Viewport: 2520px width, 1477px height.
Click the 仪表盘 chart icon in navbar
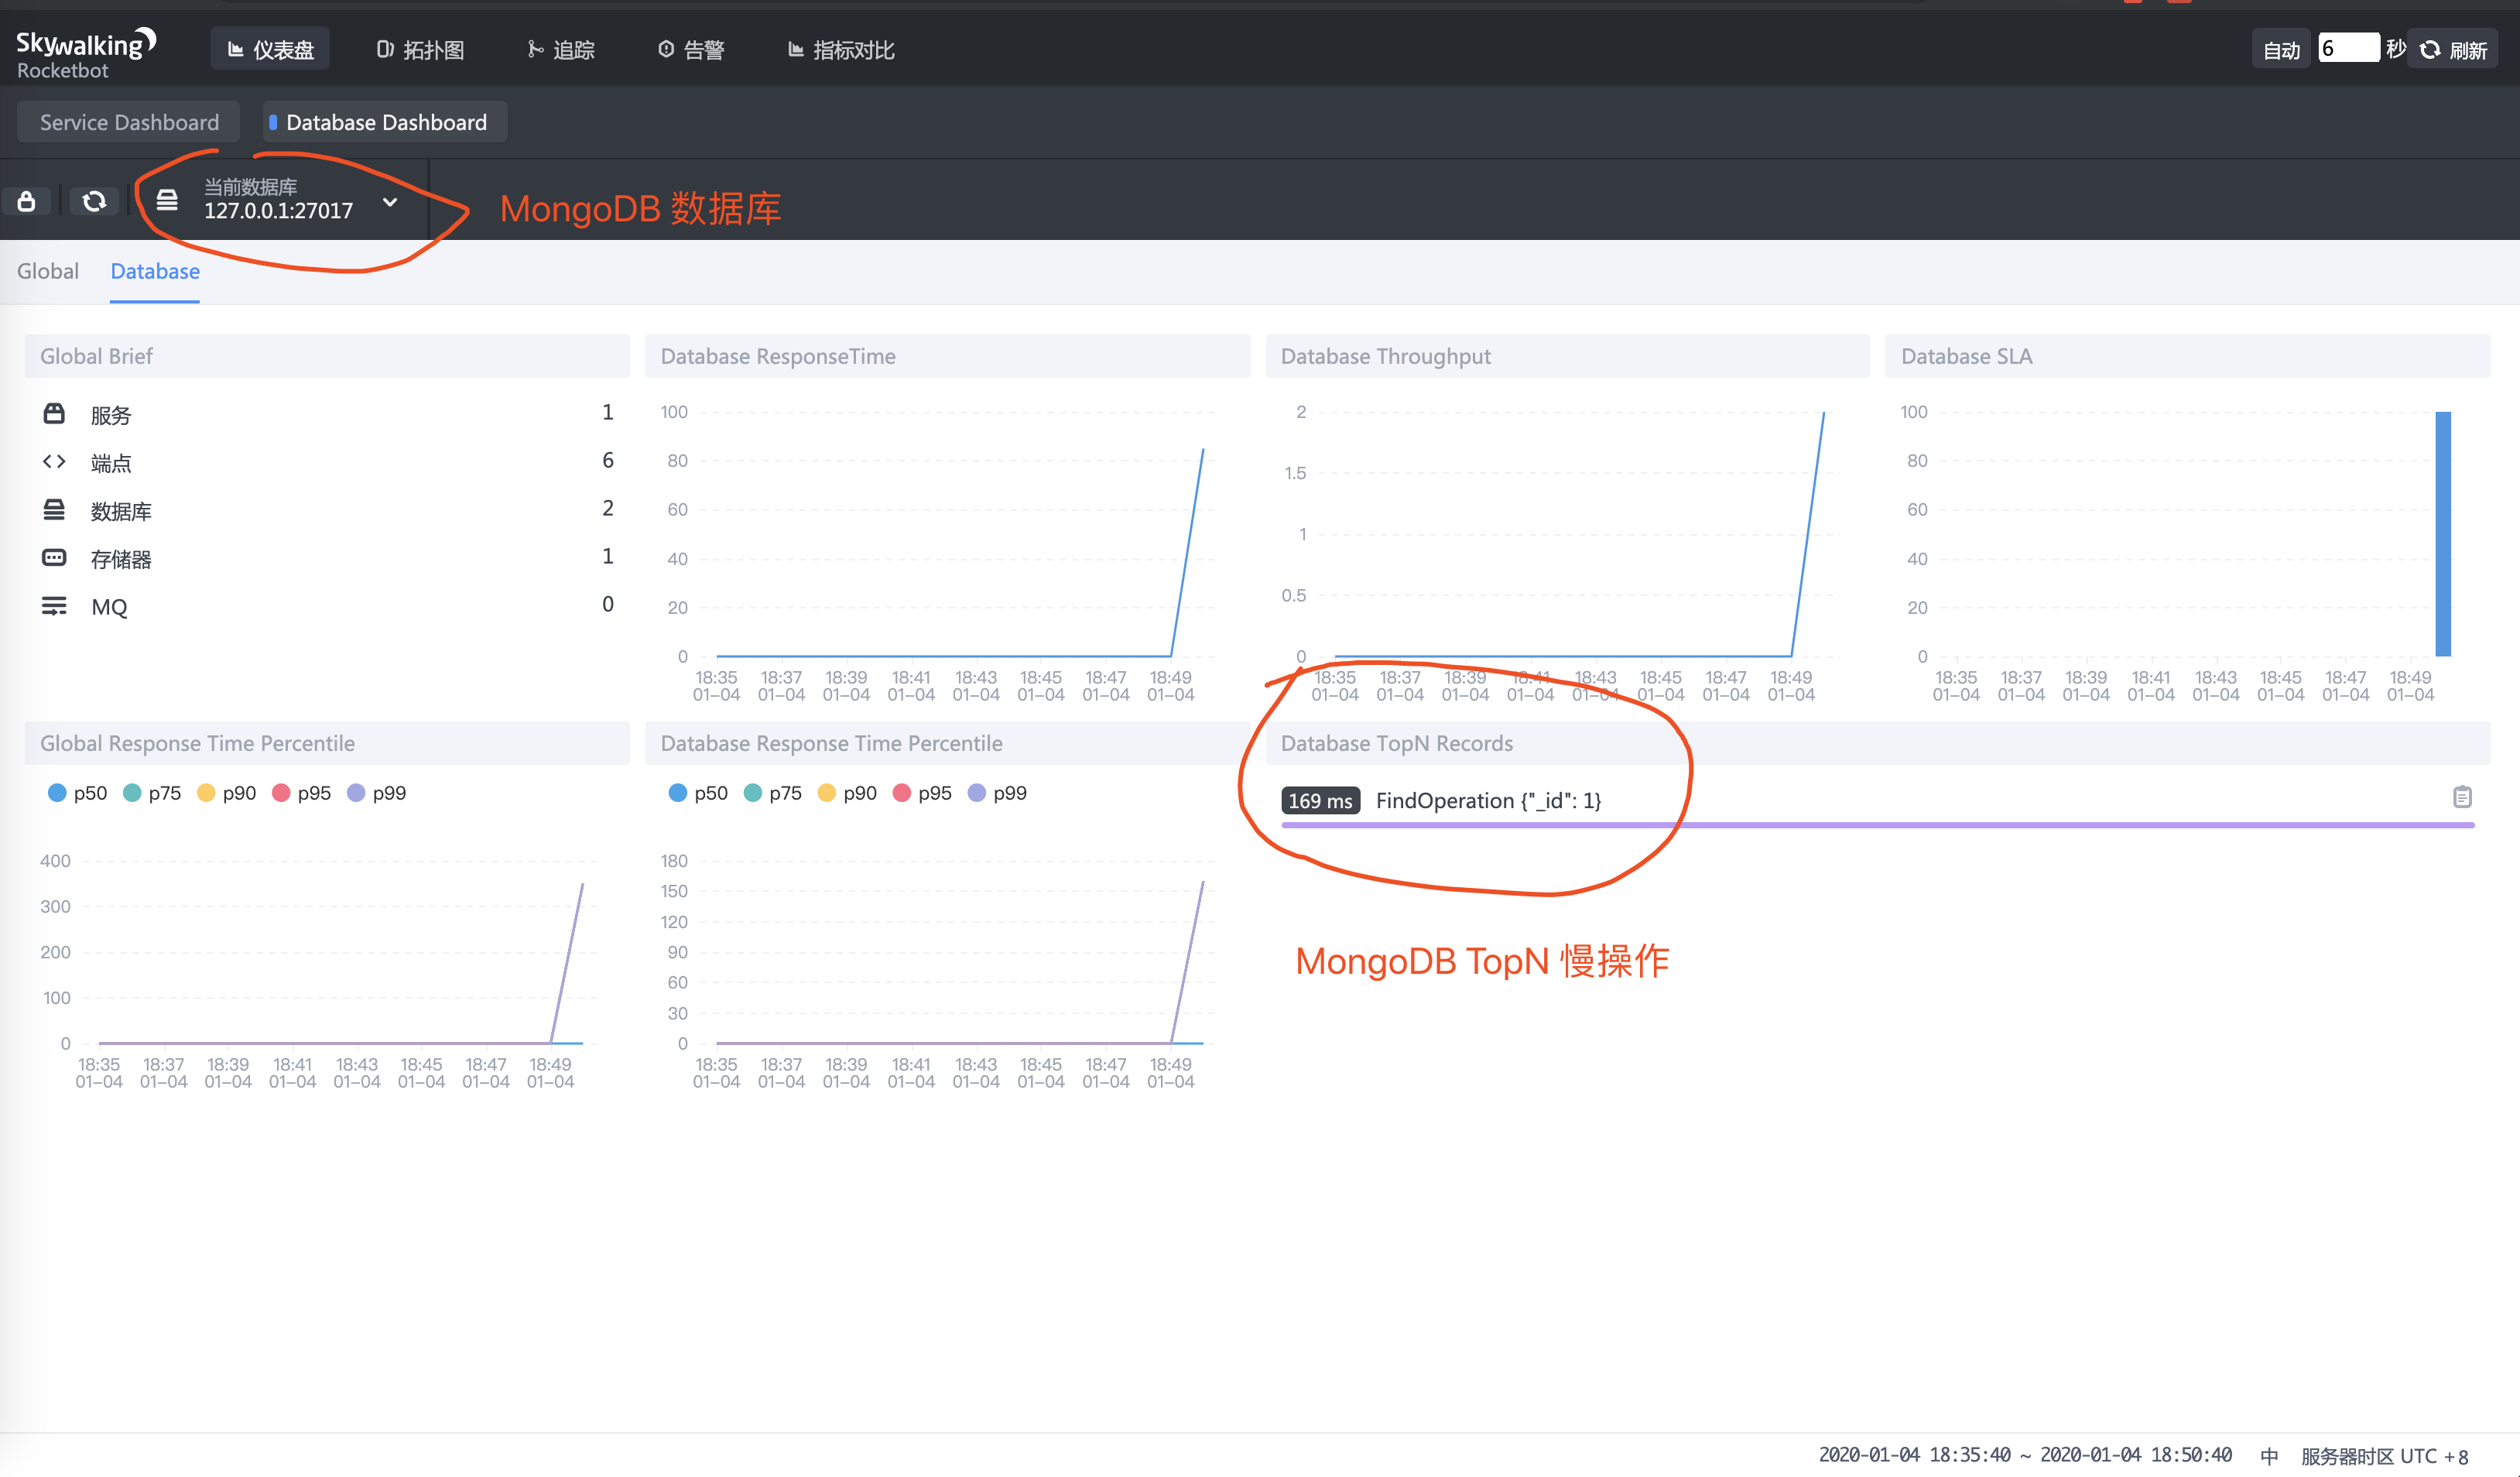coord(236,49)
